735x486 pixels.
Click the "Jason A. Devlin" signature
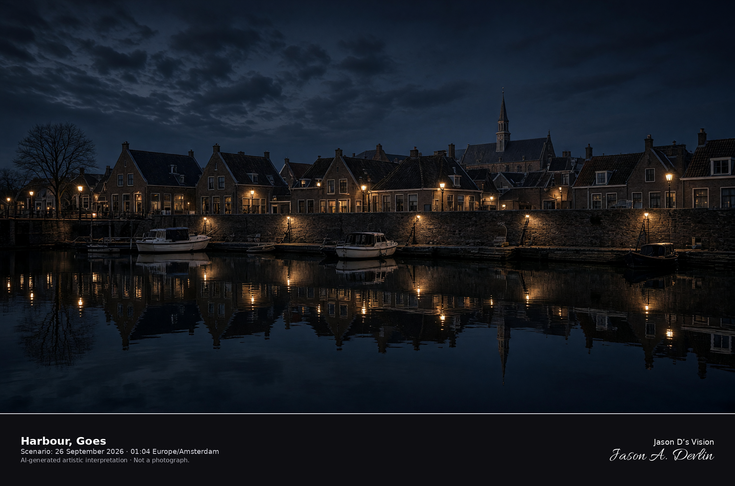(661, 455)
